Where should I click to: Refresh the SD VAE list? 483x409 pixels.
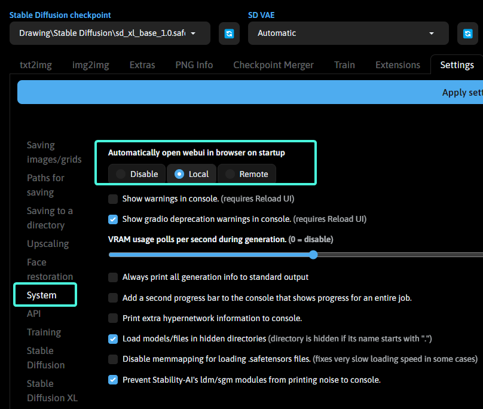(x=467, y=33)
